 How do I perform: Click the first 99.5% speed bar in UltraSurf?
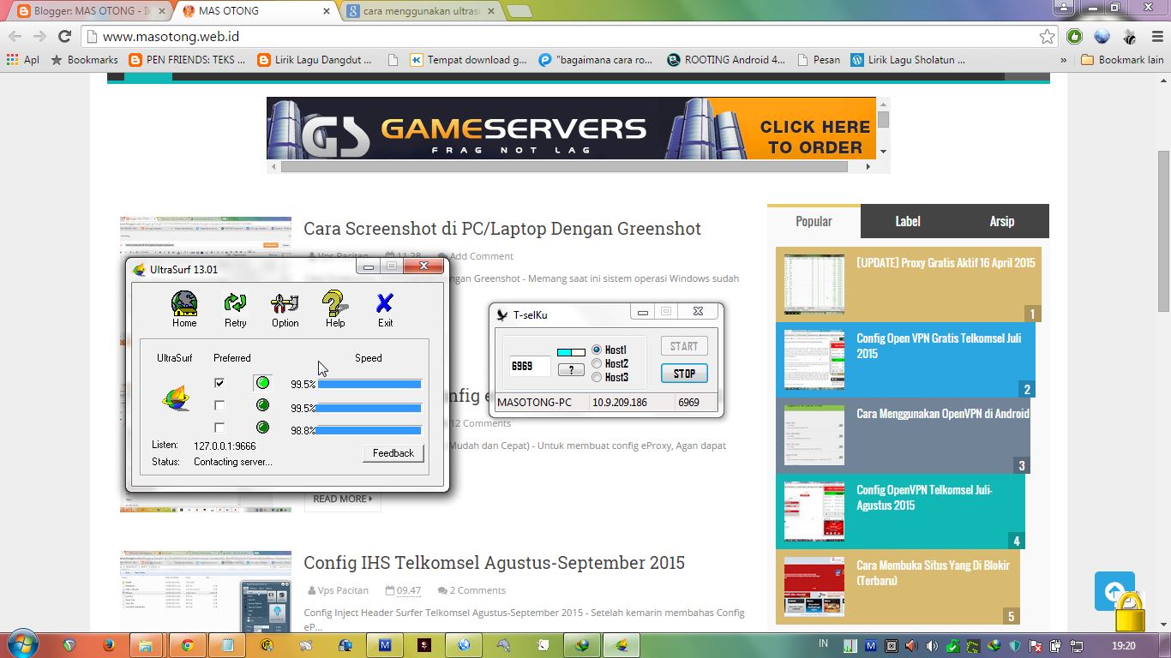[x=369, y=385]
